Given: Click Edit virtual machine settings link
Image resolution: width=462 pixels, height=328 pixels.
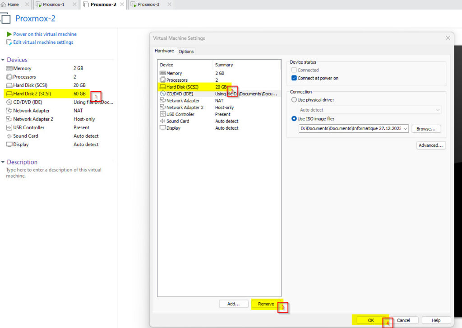Looking at the screenshot, I should 43,42.
